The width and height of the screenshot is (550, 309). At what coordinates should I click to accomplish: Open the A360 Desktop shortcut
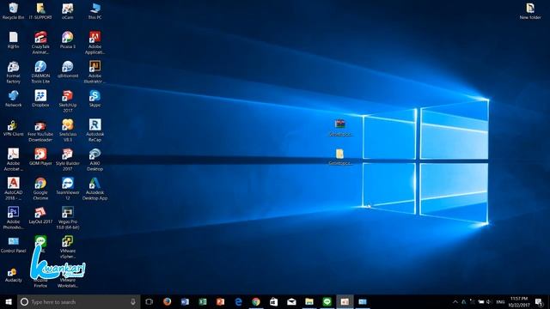click(x=95, y=160)
